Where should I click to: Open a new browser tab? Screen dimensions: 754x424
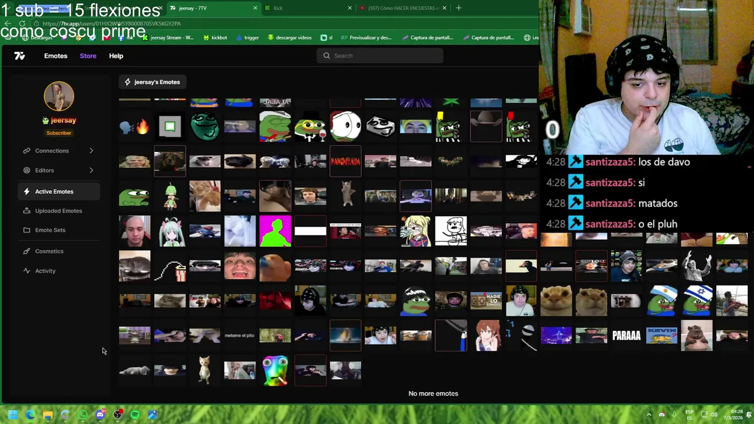pos(459,8)
